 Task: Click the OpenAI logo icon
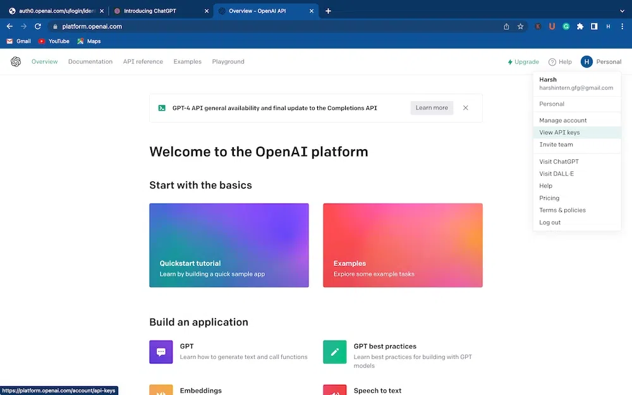pyautogui.click(x=16, y=62)
